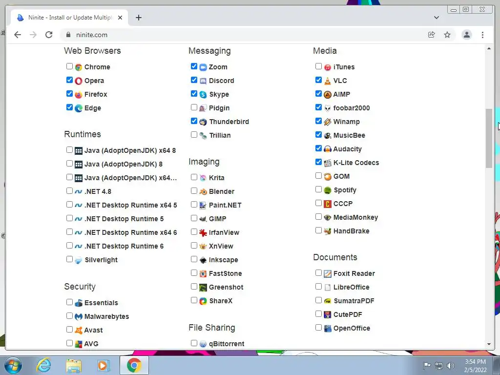Uncheck the K-Lite Codecs checkbox
The width and height of the screenshot is (500, 375).
318,162
